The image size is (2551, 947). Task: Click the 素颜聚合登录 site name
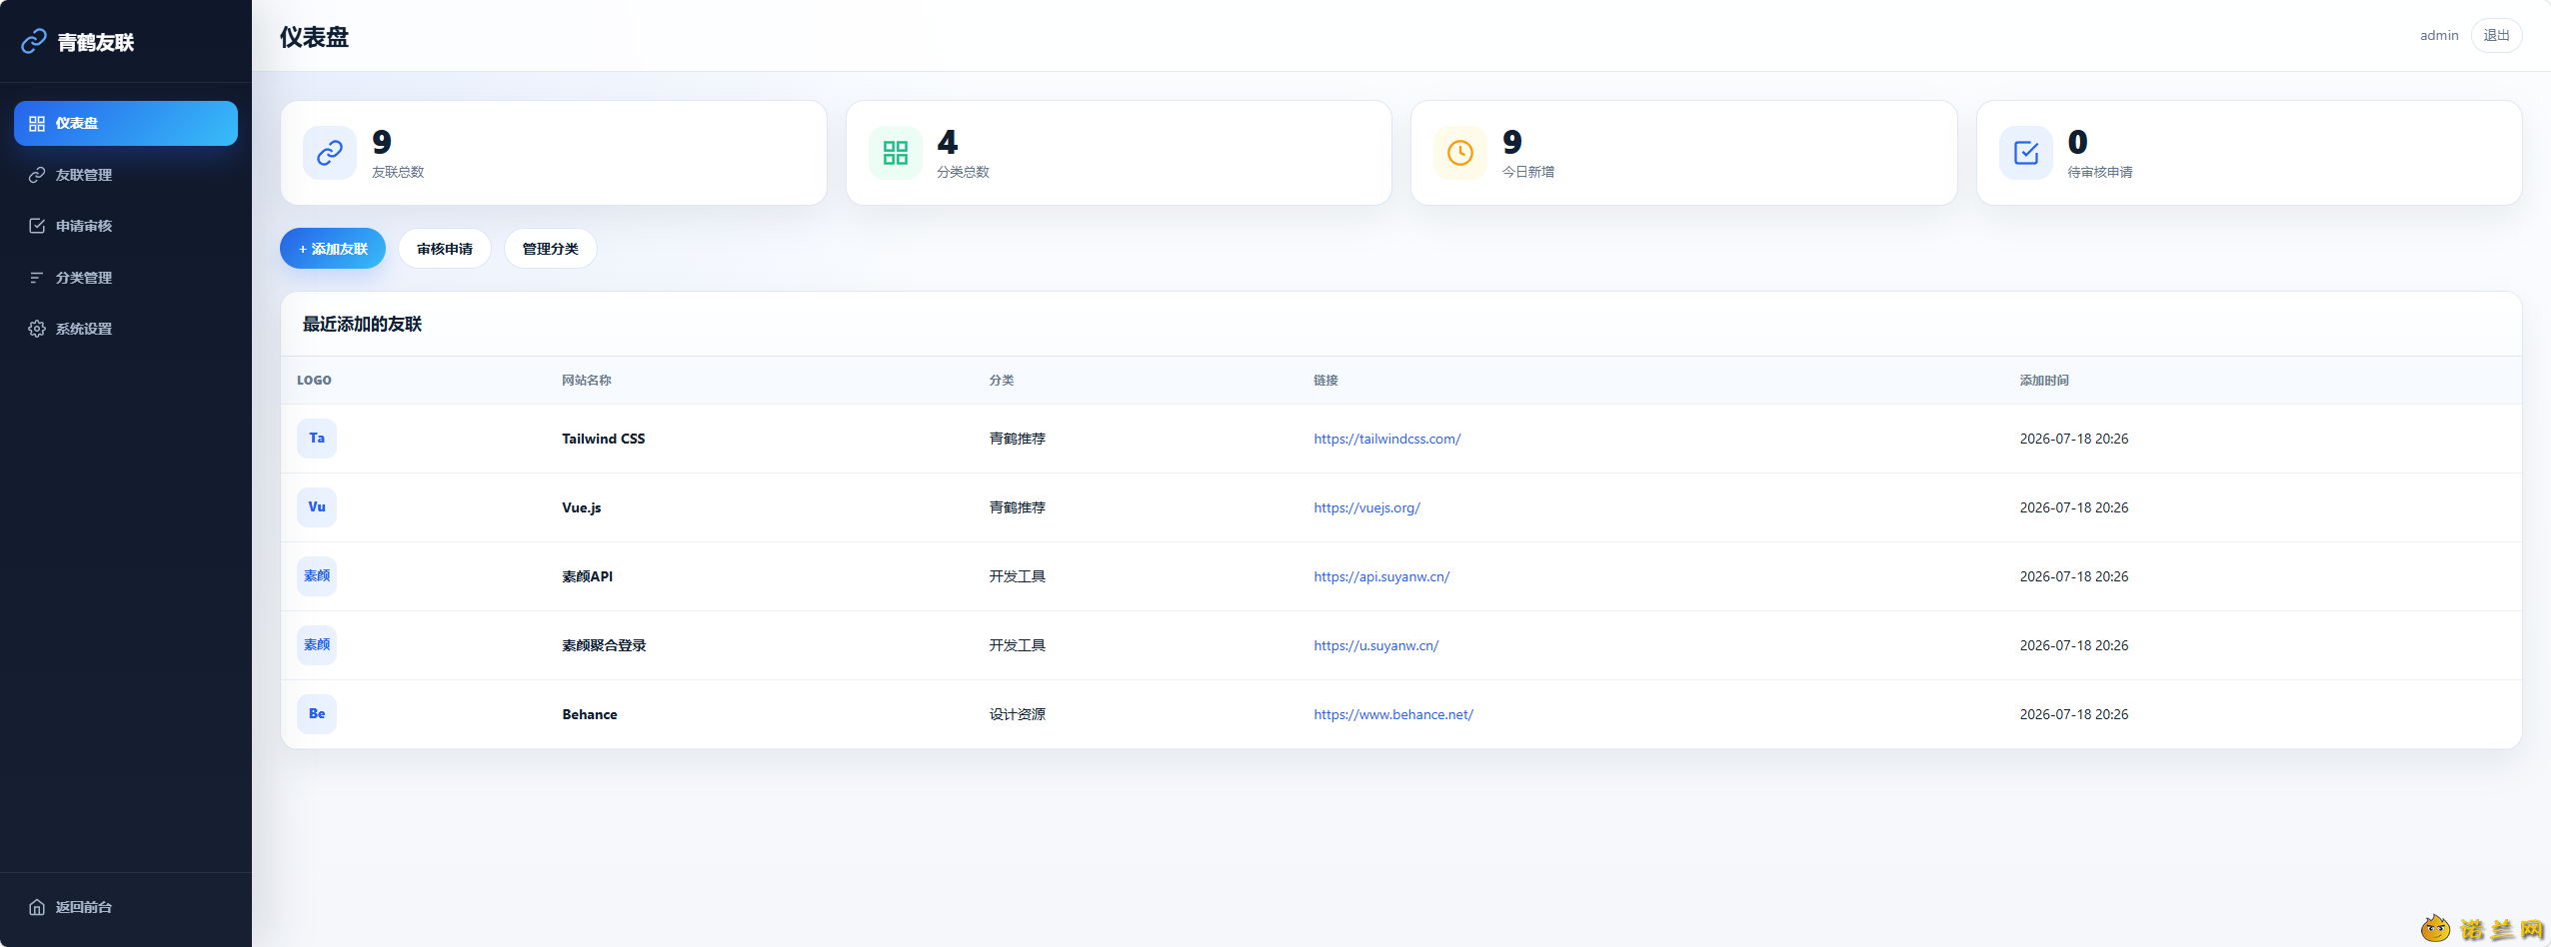tap(604, 645)
